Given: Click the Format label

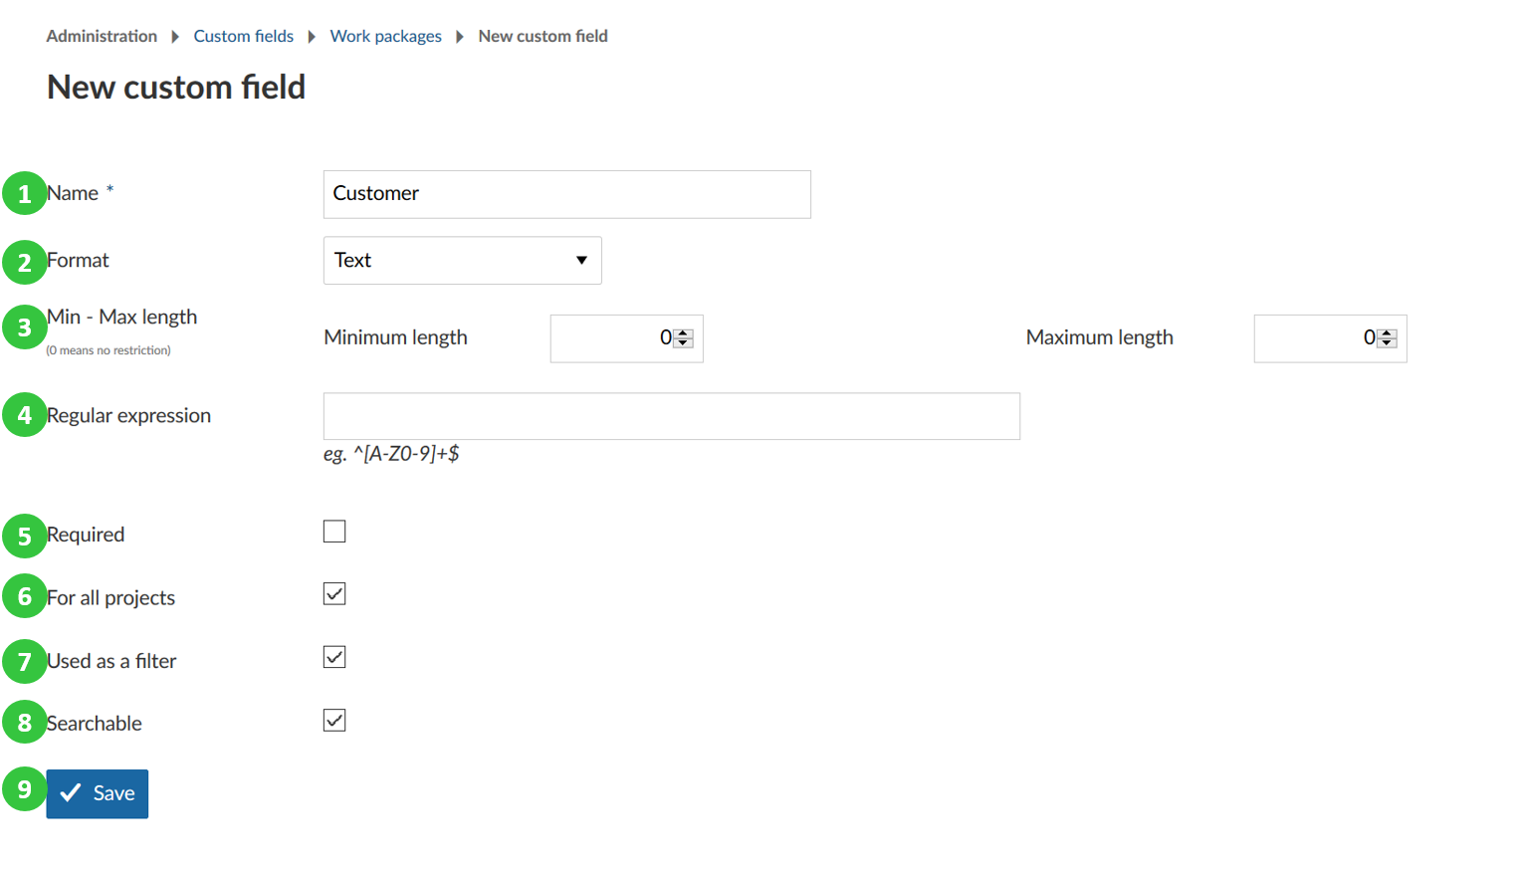Looking at the screenshot, I should [x=78, y=260].
